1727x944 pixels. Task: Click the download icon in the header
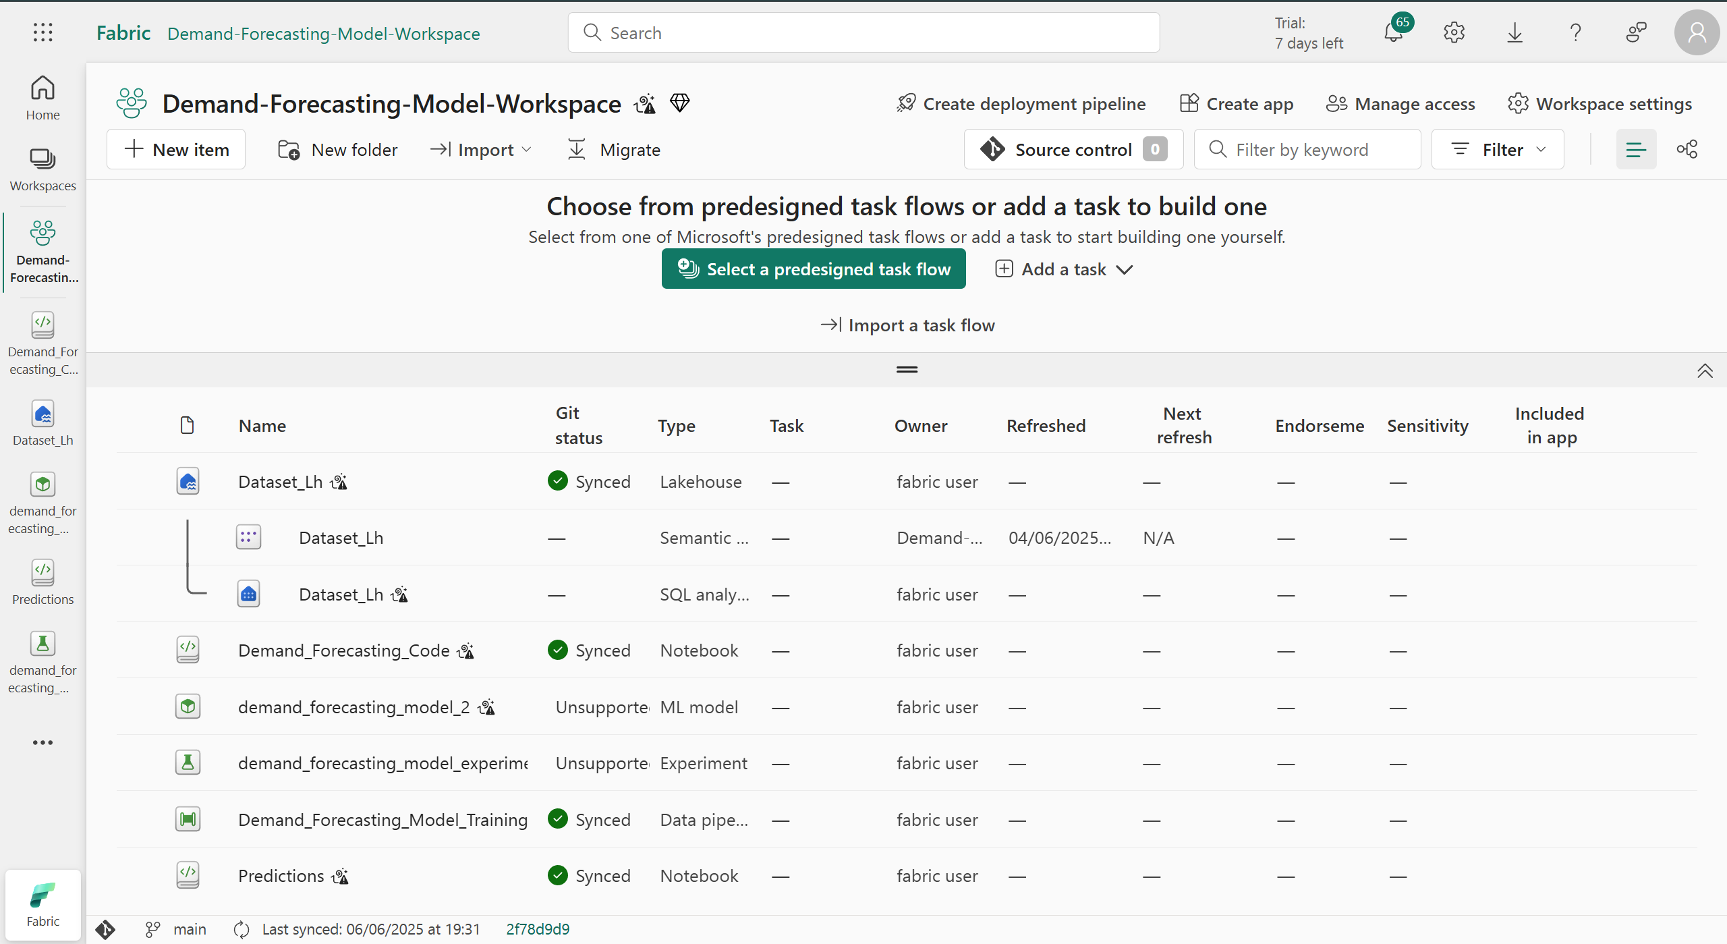point(1514,32)
